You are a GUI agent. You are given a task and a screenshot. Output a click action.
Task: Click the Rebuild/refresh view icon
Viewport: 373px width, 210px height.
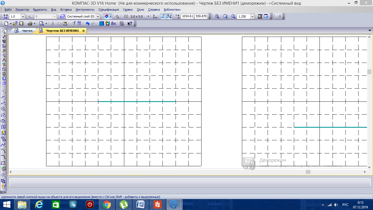(266, 16)
